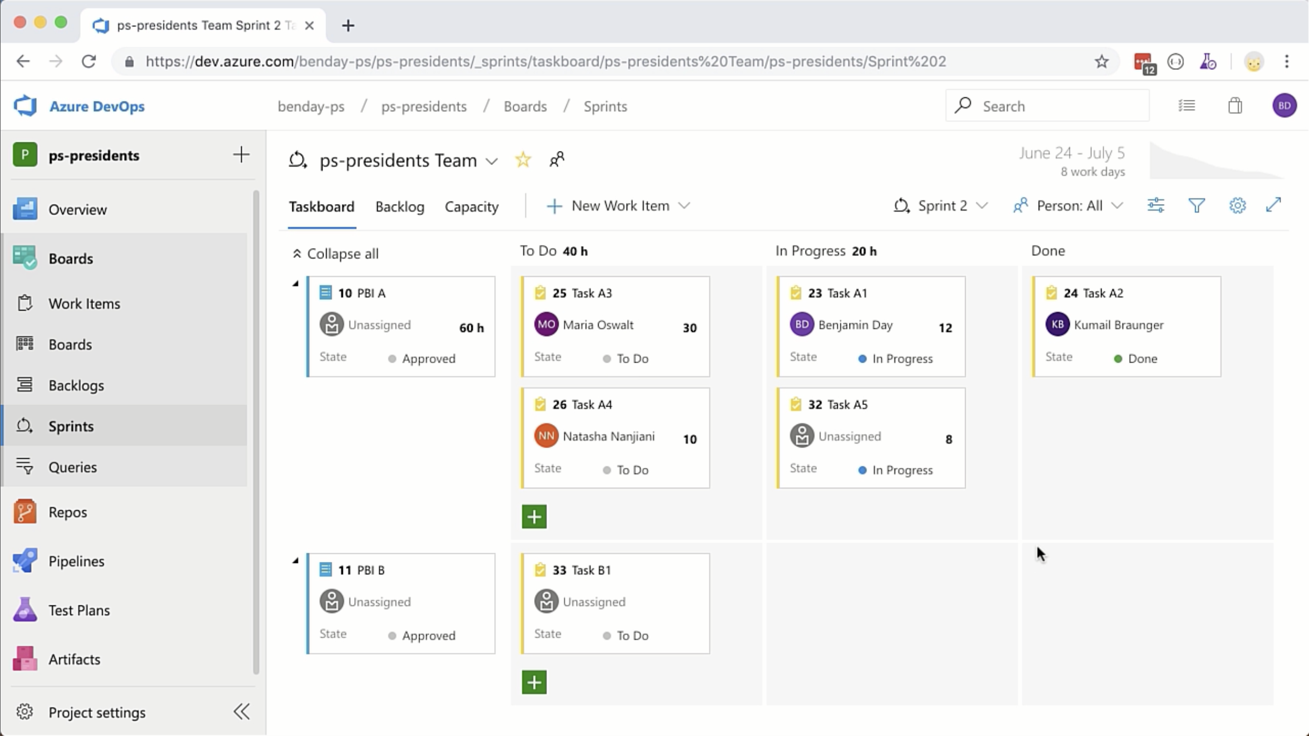
Task: Add a new task under Task B1
Action: [x=534, y=682]
